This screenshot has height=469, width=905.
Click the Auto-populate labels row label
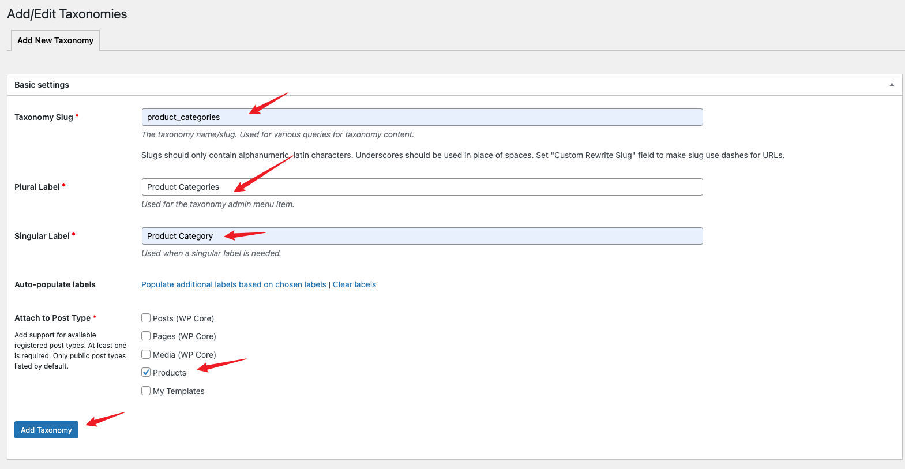click(55, 284)
